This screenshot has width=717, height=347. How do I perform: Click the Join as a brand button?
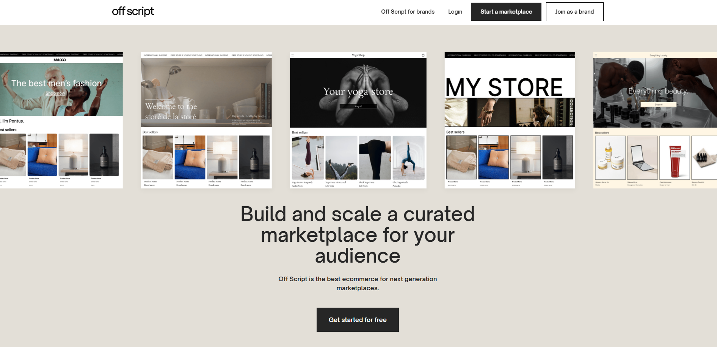click(574, 12)
